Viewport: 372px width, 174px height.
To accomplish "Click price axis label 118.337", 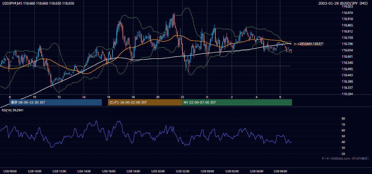I will [x=347, y=88].
